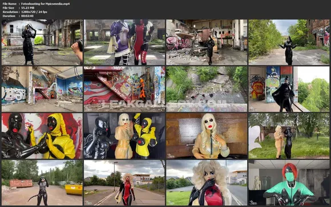This screenshot has width=331, height=207.
Task: Select thumbnail with black and yellow suits closeup
Action: 42,136
